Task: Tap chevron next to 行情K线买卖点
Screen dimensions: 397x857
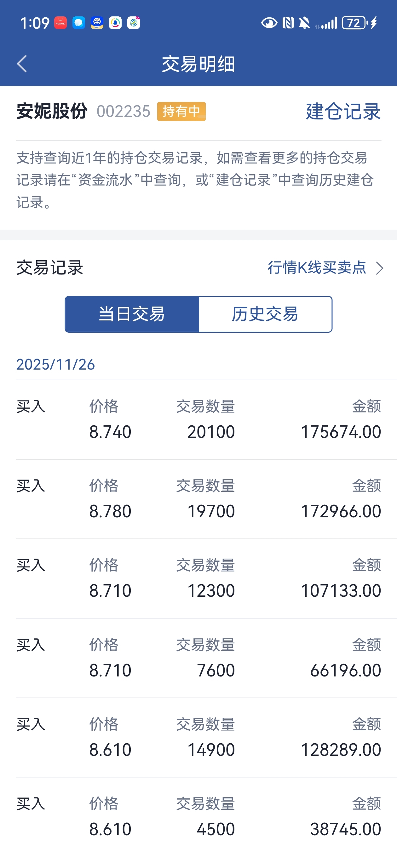Action: (379, 268)
